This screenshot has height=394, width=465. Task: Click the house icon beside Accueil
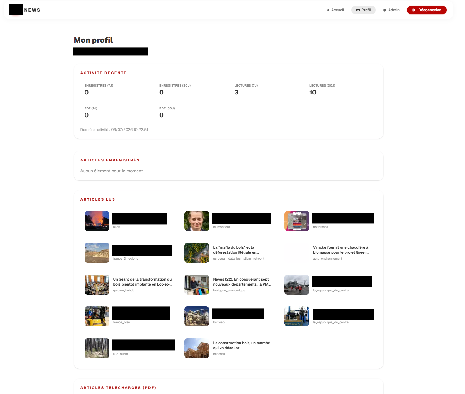point(328,10)
